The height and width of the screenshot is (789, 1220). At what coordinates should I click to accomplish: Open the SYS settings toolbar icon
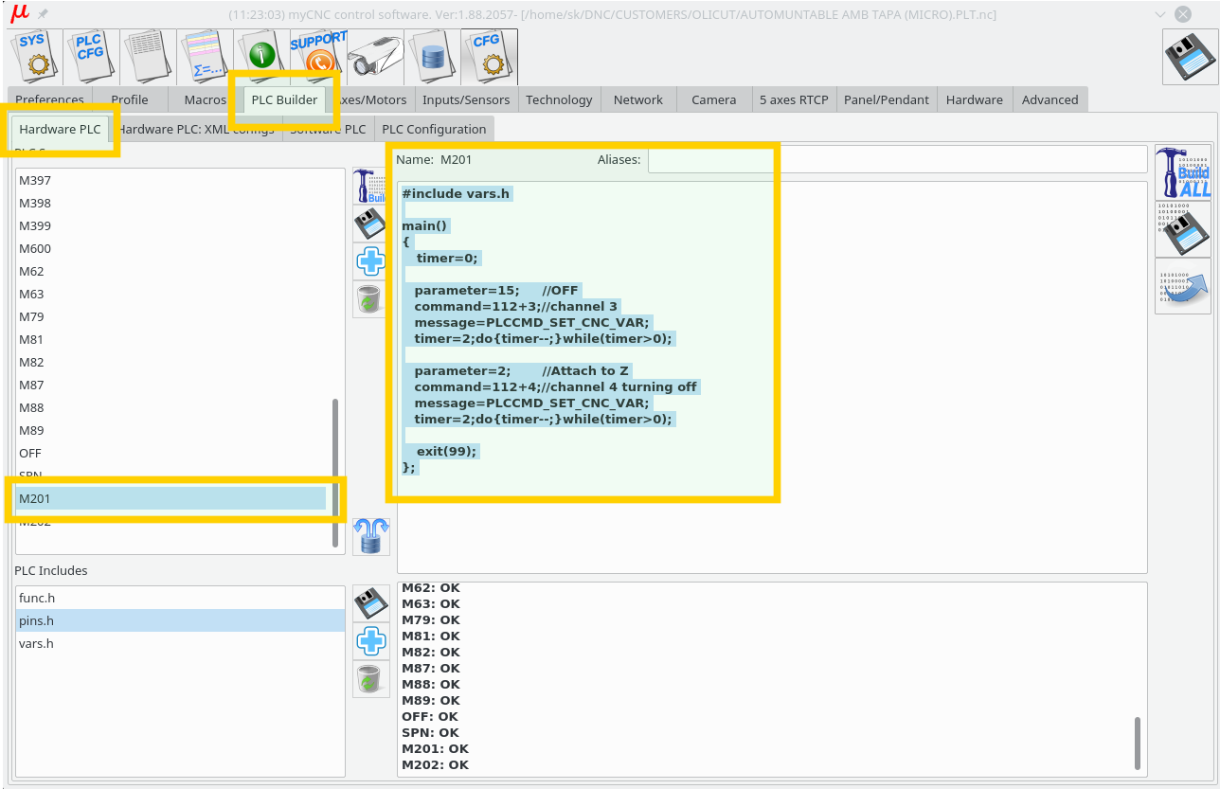(x=34, y=56)
